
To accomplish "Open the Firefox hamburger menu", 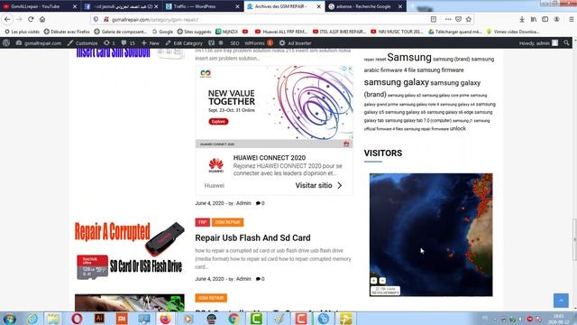I will click(x=571, y=19).
